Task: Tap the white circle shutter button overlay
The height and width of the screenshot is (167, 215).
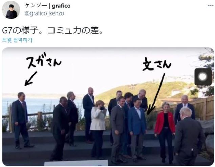Action: tap(203, 77)
